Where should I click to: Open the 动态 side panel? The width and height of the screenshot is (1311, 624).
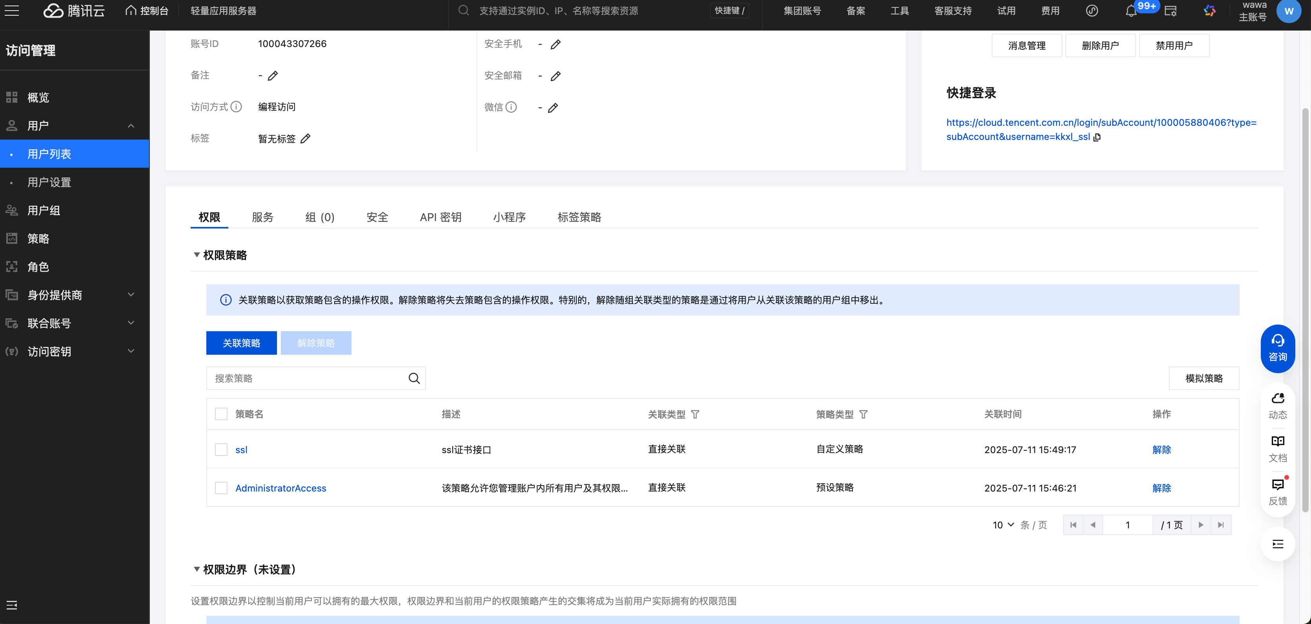tap(1277, 405)
